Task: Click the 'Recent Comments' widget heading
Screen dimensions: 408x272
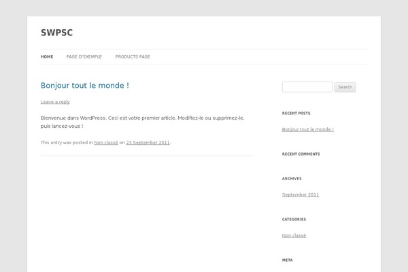Action: coord(301,154)
